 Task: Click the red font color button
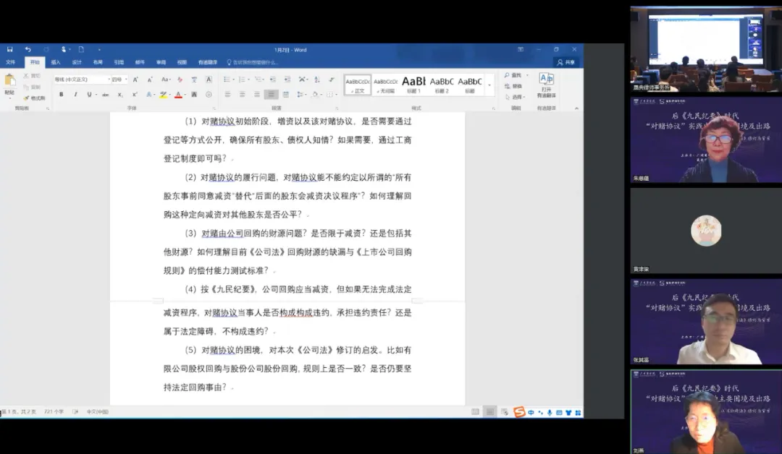coord(178,94)
